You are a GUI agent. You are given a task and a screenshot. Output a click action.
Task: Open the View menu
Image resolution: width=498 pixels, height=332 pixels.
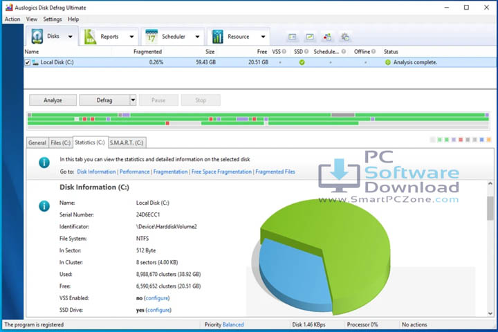(31, 19)
